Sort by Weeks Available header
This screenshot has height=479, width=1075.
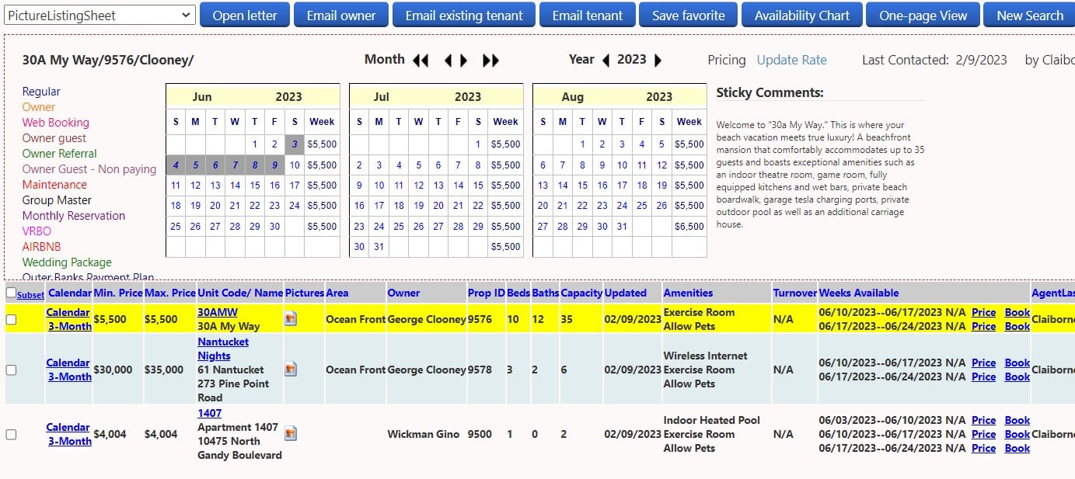tap(859, 293)
